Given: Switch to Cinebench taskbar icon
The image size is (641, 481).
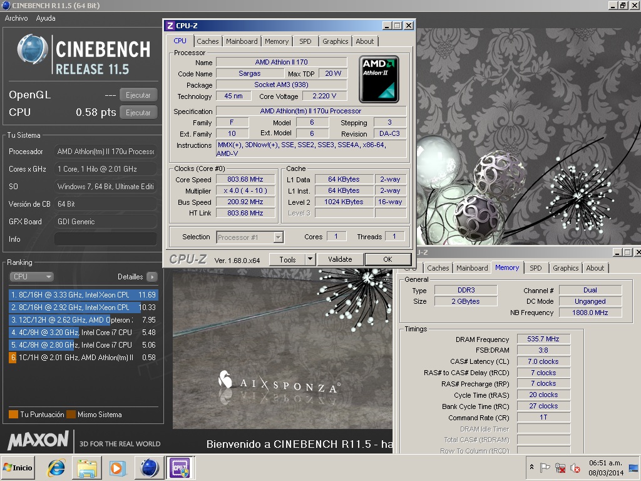Looking at the screenshot, I should tap(149, 467).
